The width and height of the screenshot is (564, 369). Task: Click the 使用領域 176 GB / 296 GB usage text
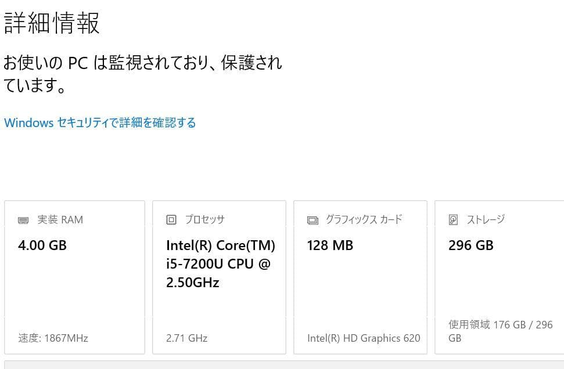coord(500,331)
